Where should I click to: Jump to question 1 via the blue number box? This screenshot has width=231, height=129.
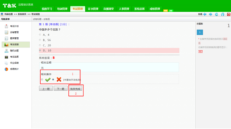click(x=200, y=32)
